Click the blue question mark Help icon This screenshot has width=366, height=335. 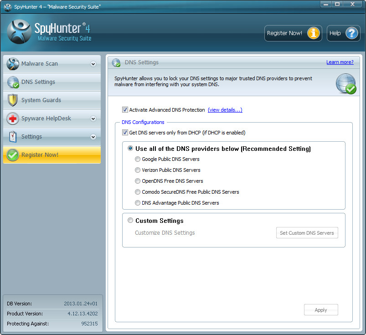click(x=351, y=33)
